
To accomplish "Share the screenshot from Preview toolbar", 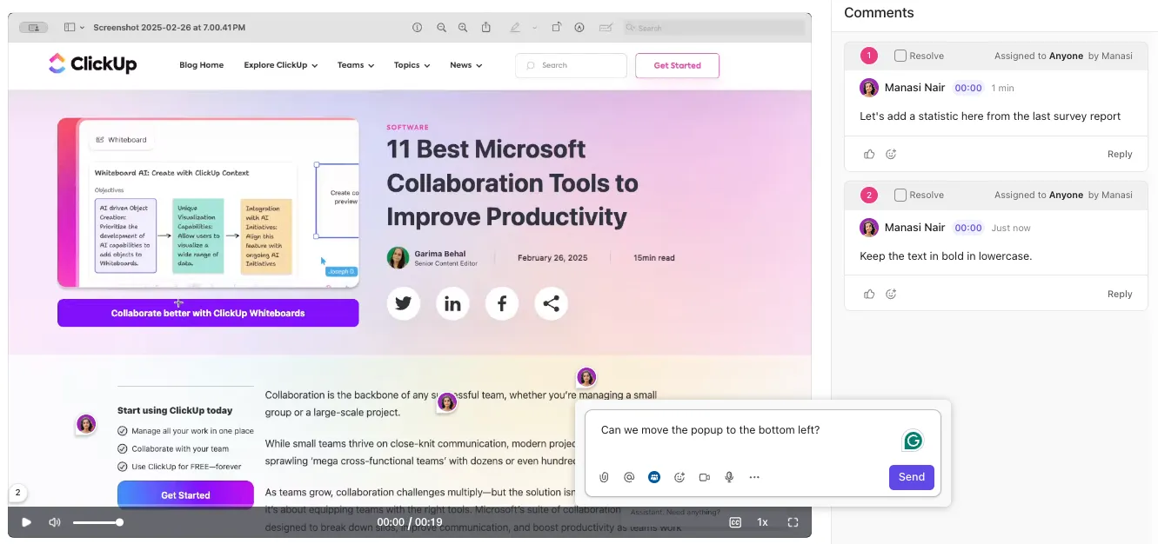I will 486,27.
